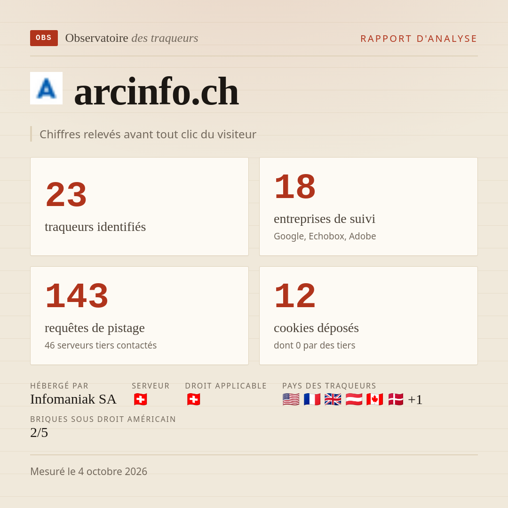Image resolution: width=508 pixels, height=508 pixels.
Task: Click the United Kingdom flag in tracker countries
Action: [333, 399]
